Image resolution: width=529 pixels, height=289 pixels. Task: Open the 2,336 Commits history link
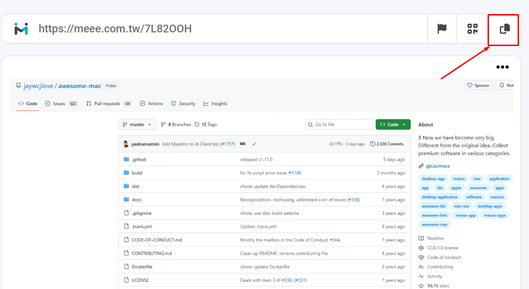[x=387, y=144]
